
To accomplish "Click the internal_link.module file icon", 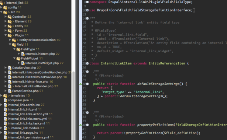I will pyautogui.click(x=6, y=128).
